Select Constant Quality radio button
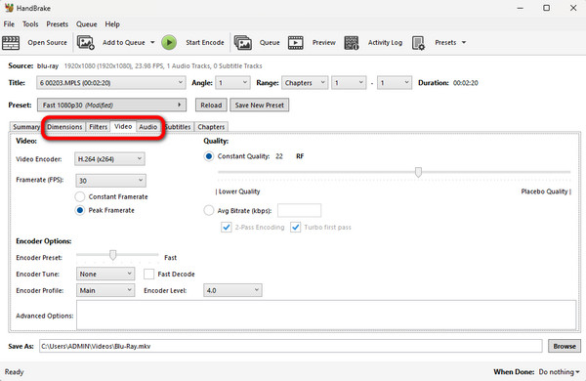 (209, 156)
